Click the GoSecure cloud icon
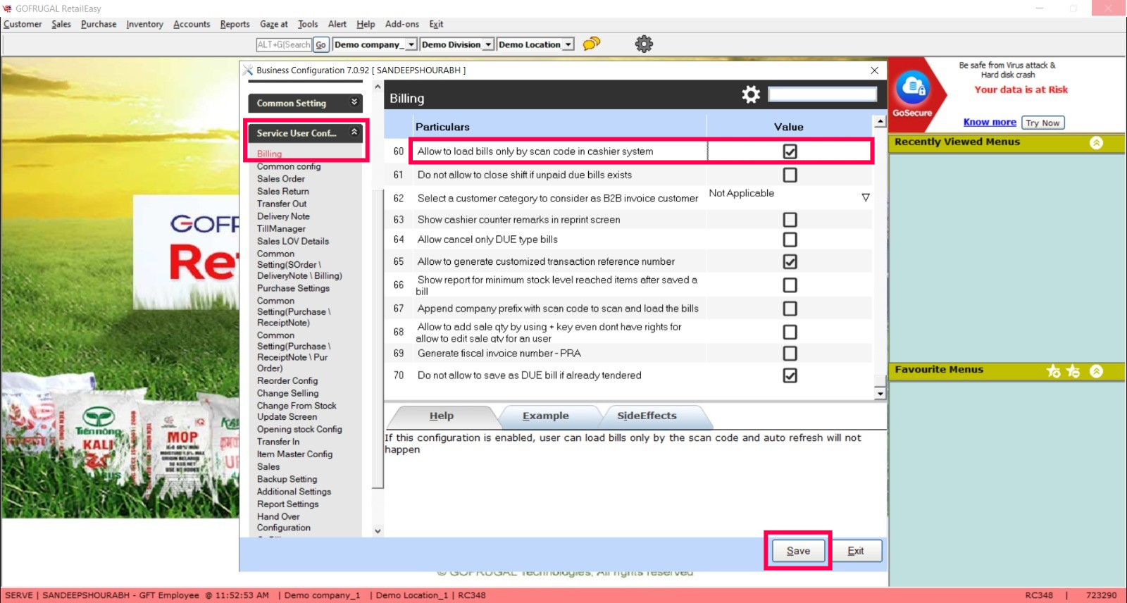 coord(913,88)
